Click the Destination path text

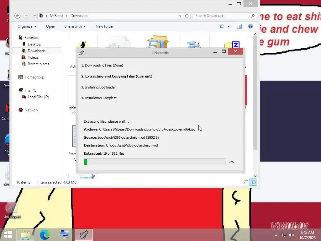[132, 145]
